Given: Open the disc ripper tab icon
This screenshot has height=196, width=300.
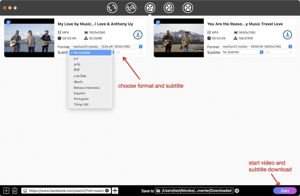Looking at the screenshot, I should (131, 8).
